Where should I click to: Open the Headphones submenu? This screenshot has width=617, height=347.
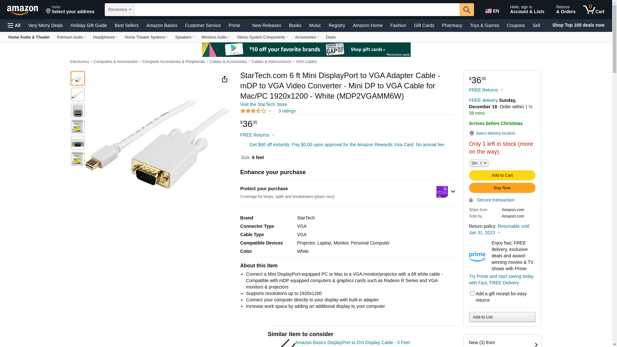(105, 37)
